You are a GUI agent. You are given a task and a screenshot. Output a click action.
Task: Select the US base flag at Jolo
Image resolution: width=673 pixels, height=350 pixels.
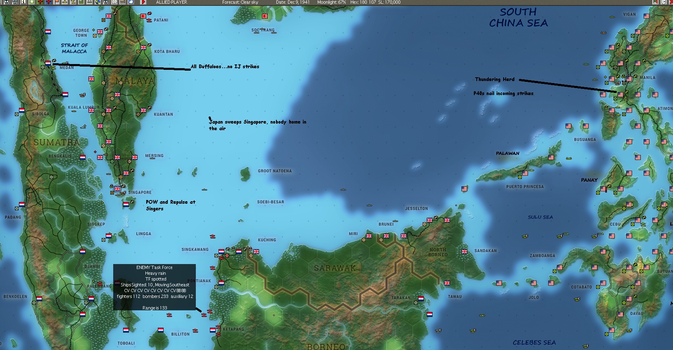[533, 283]
